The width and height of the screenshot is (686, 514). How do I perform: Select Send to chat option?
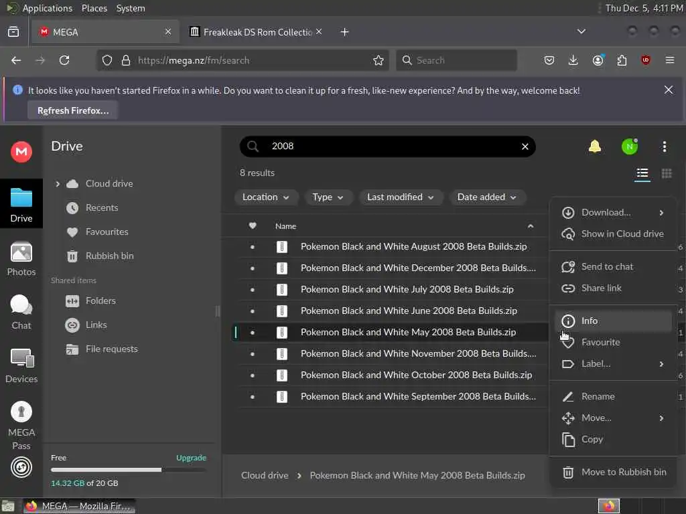tap(614, 266)
